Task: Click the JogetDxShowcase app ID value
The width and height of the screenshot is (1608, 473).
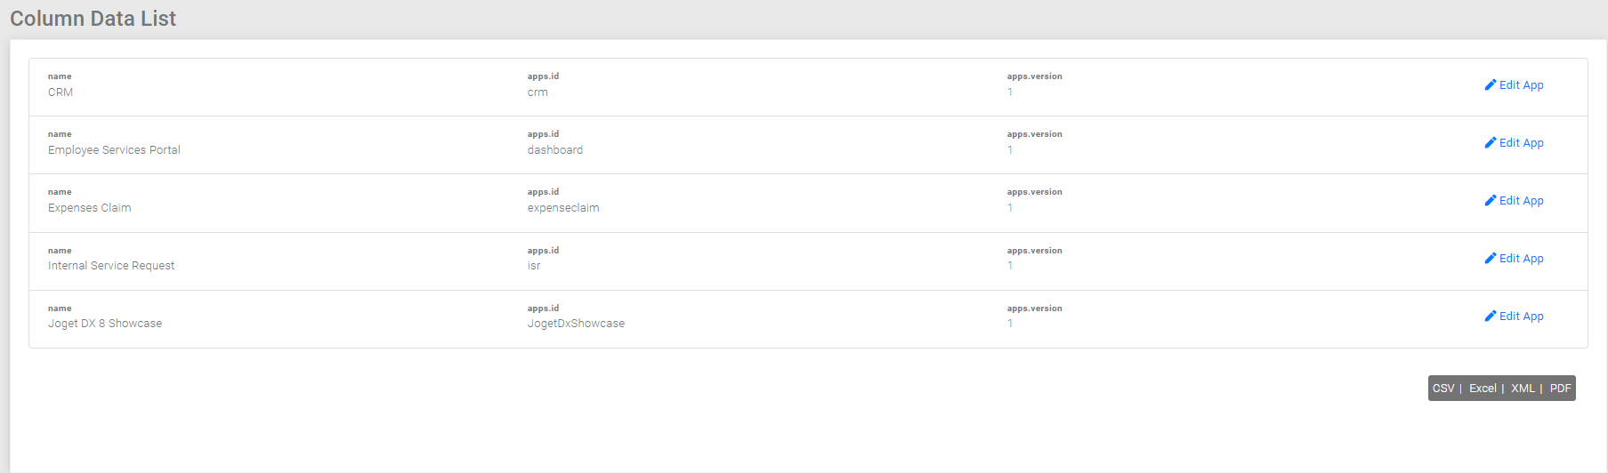Action: [x=576, y=324]
